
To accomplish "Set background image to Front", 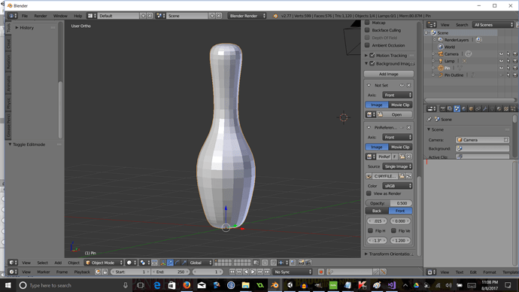I will (x=400, y=211).
